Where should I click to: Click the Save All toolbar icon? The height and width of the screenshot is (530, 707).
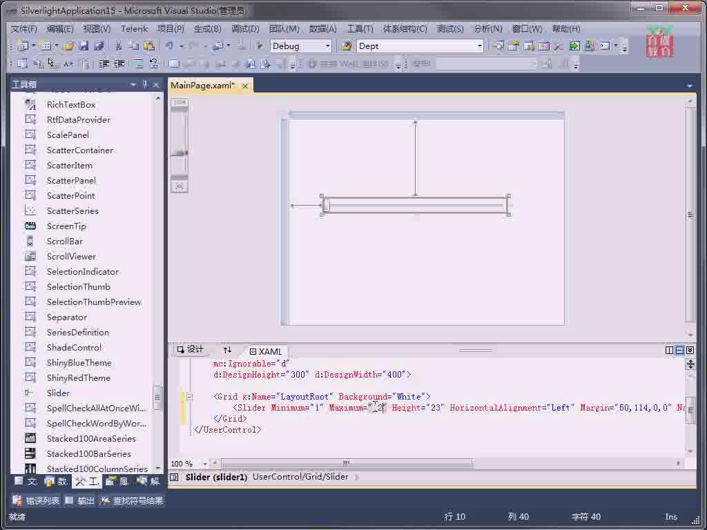99,46
